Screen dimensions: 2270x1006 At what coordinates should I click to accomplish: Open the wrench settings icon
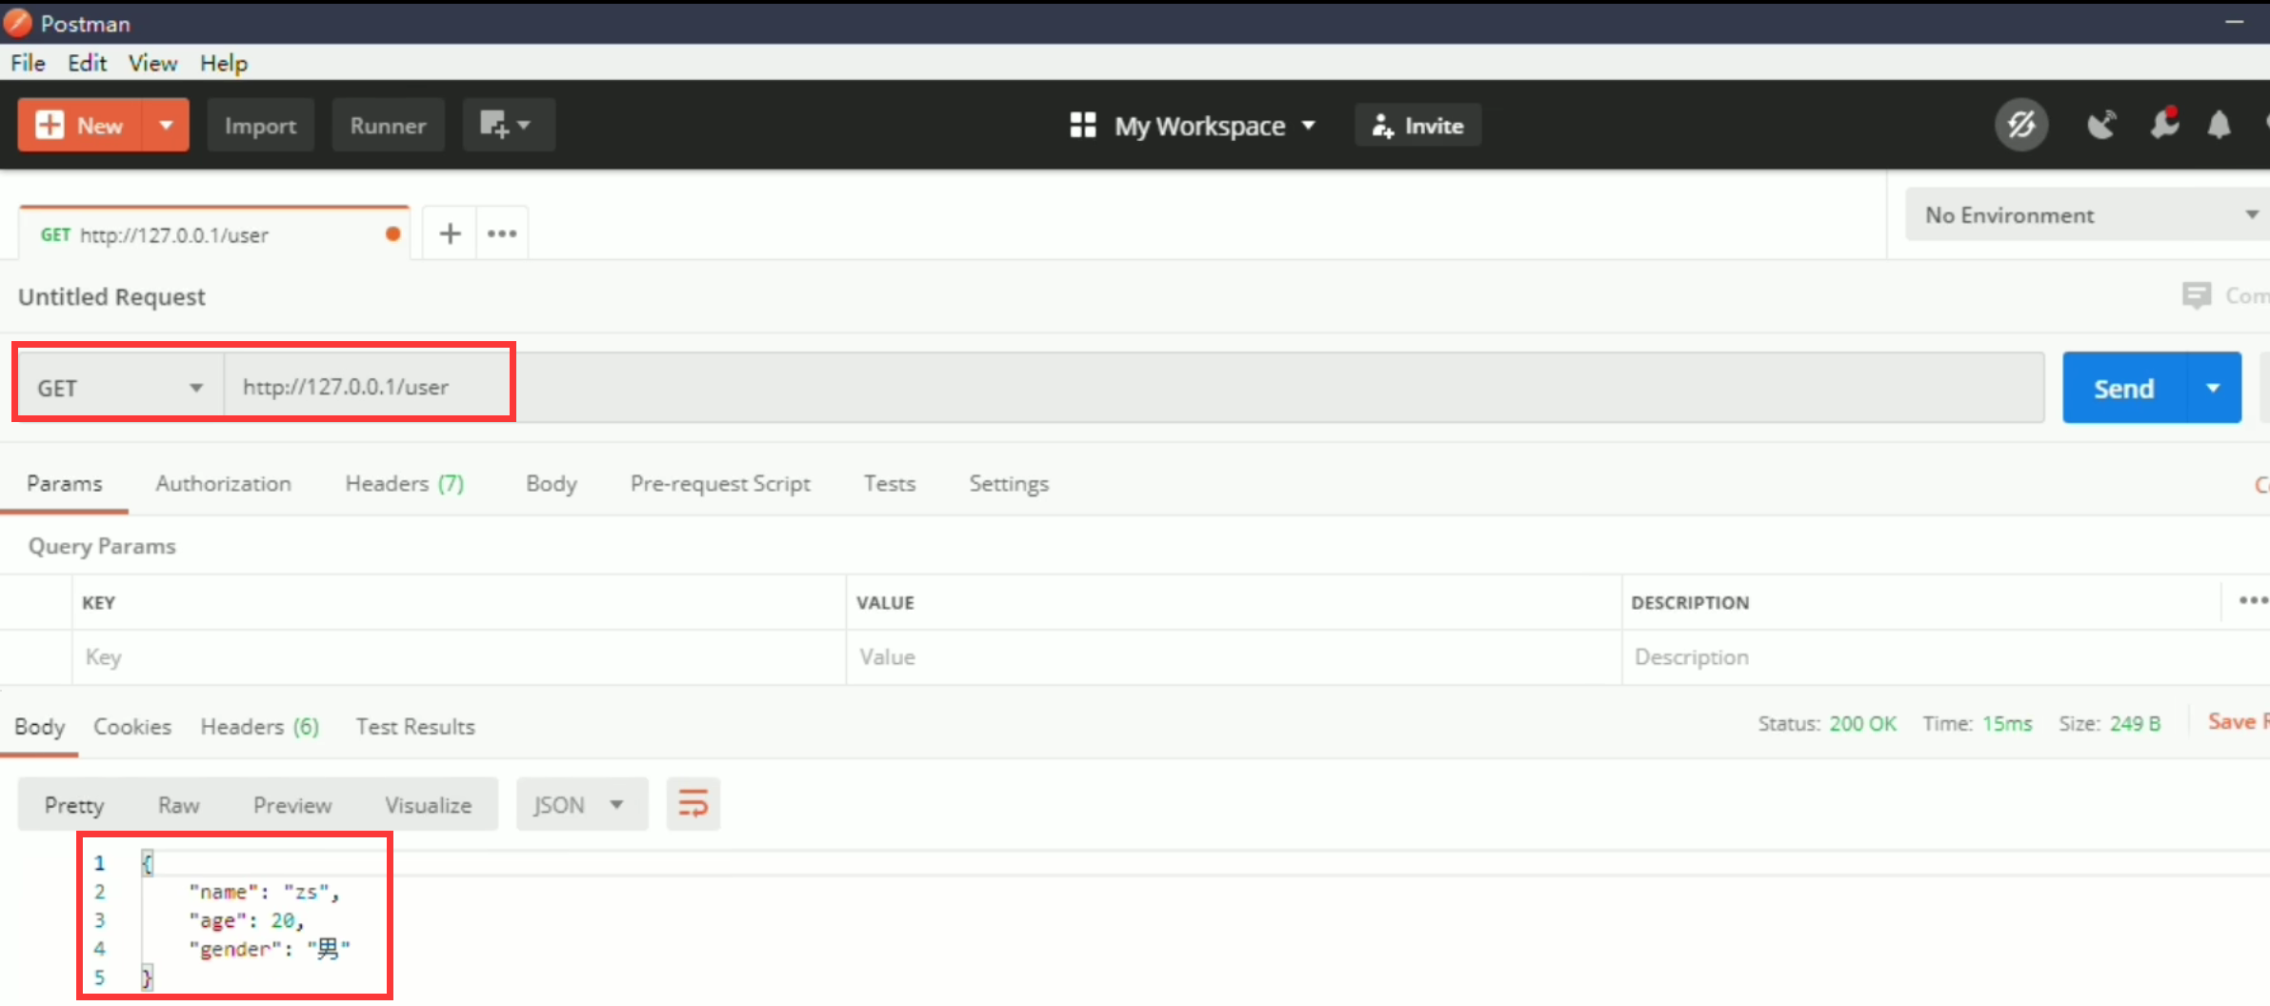pos(2164,124)
